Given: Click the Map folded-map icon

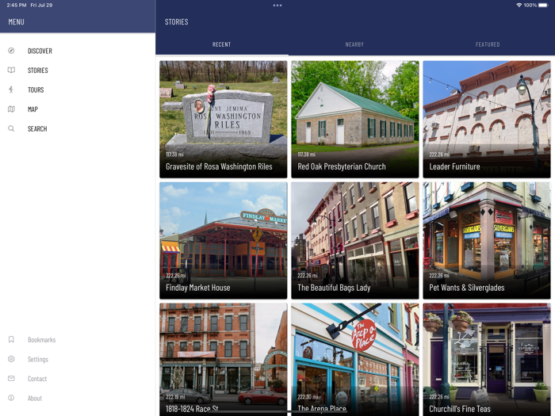Looking at the screenshot, I should (x=11, y=109).
